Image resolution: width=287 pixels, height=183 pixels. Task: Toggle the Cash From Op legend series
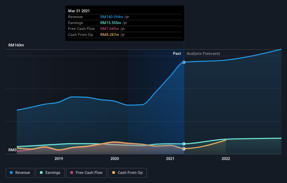pyautogui.click(x=127, y=173)
